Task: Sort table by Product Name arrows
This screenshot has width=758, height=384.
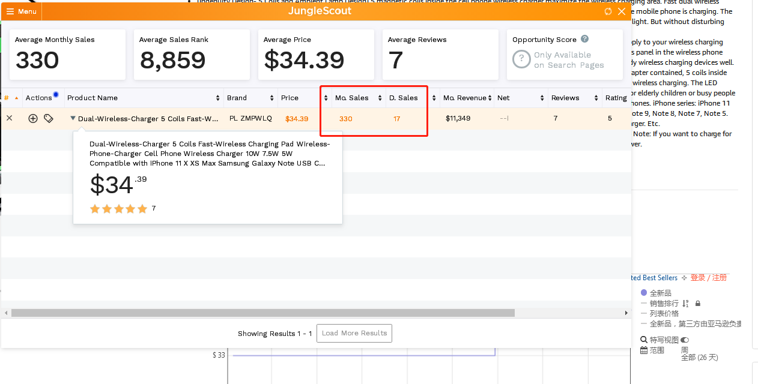Action: coord(218,98)
